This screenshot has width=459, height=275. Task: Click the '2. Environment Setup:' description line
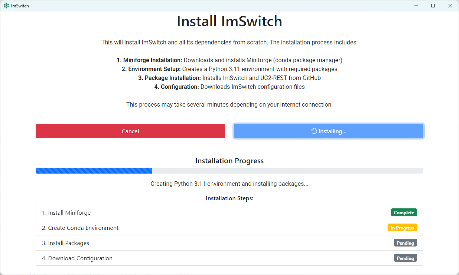click(229, 69)
